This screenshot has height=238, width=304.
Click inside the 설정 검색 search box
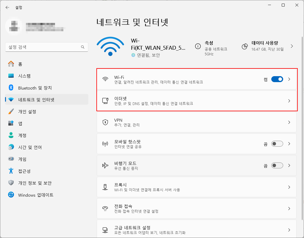(x=47, y=47)
